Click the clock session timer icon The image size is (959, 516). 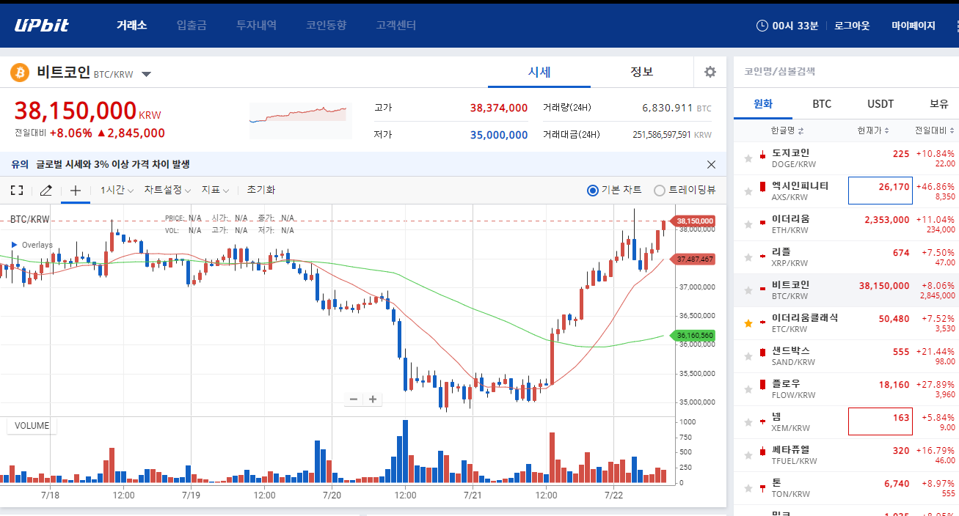pyautogui.click(x=762, y=26)
